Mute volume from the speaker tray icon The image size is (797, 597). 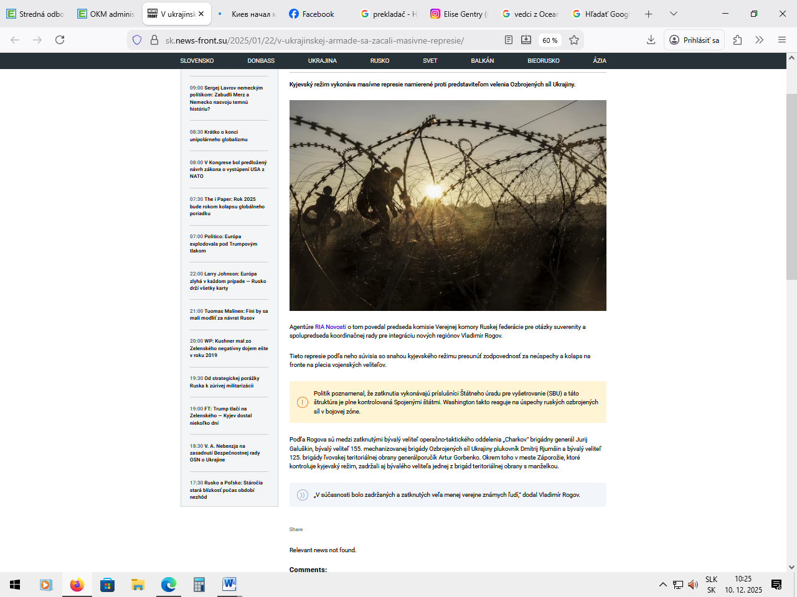(693, 585)
